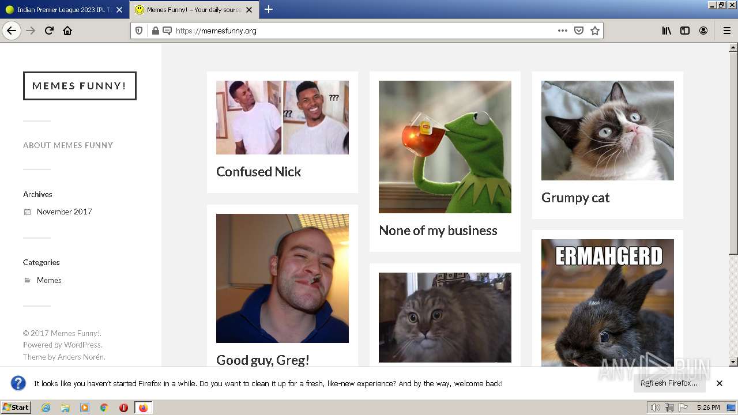The height and width of the screenshot is (415, 738).
Task: Click the calendar icon beside November 2017
Action: click(27, 212)
